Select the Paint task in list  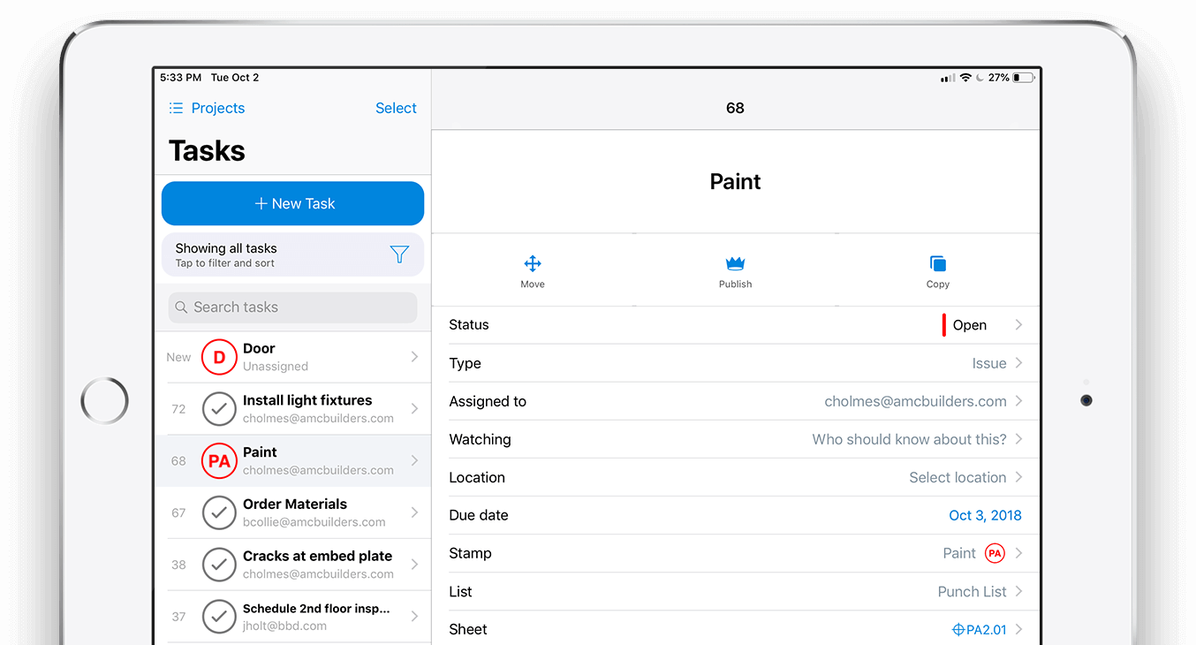click(292, 460)
